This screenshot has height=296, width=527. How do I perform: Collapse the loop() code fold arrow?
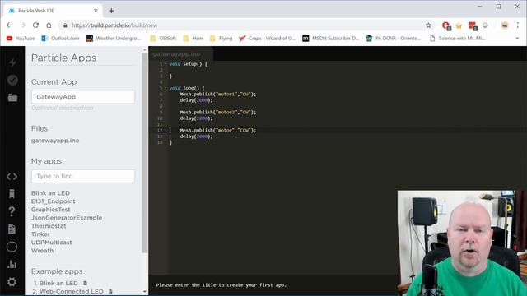point(166,88)
